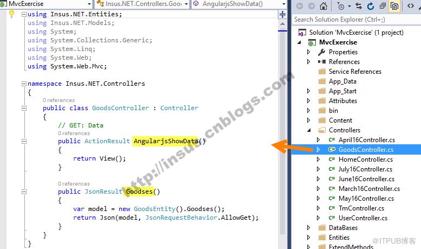Click the Properties wrench icon

(322, 52)
